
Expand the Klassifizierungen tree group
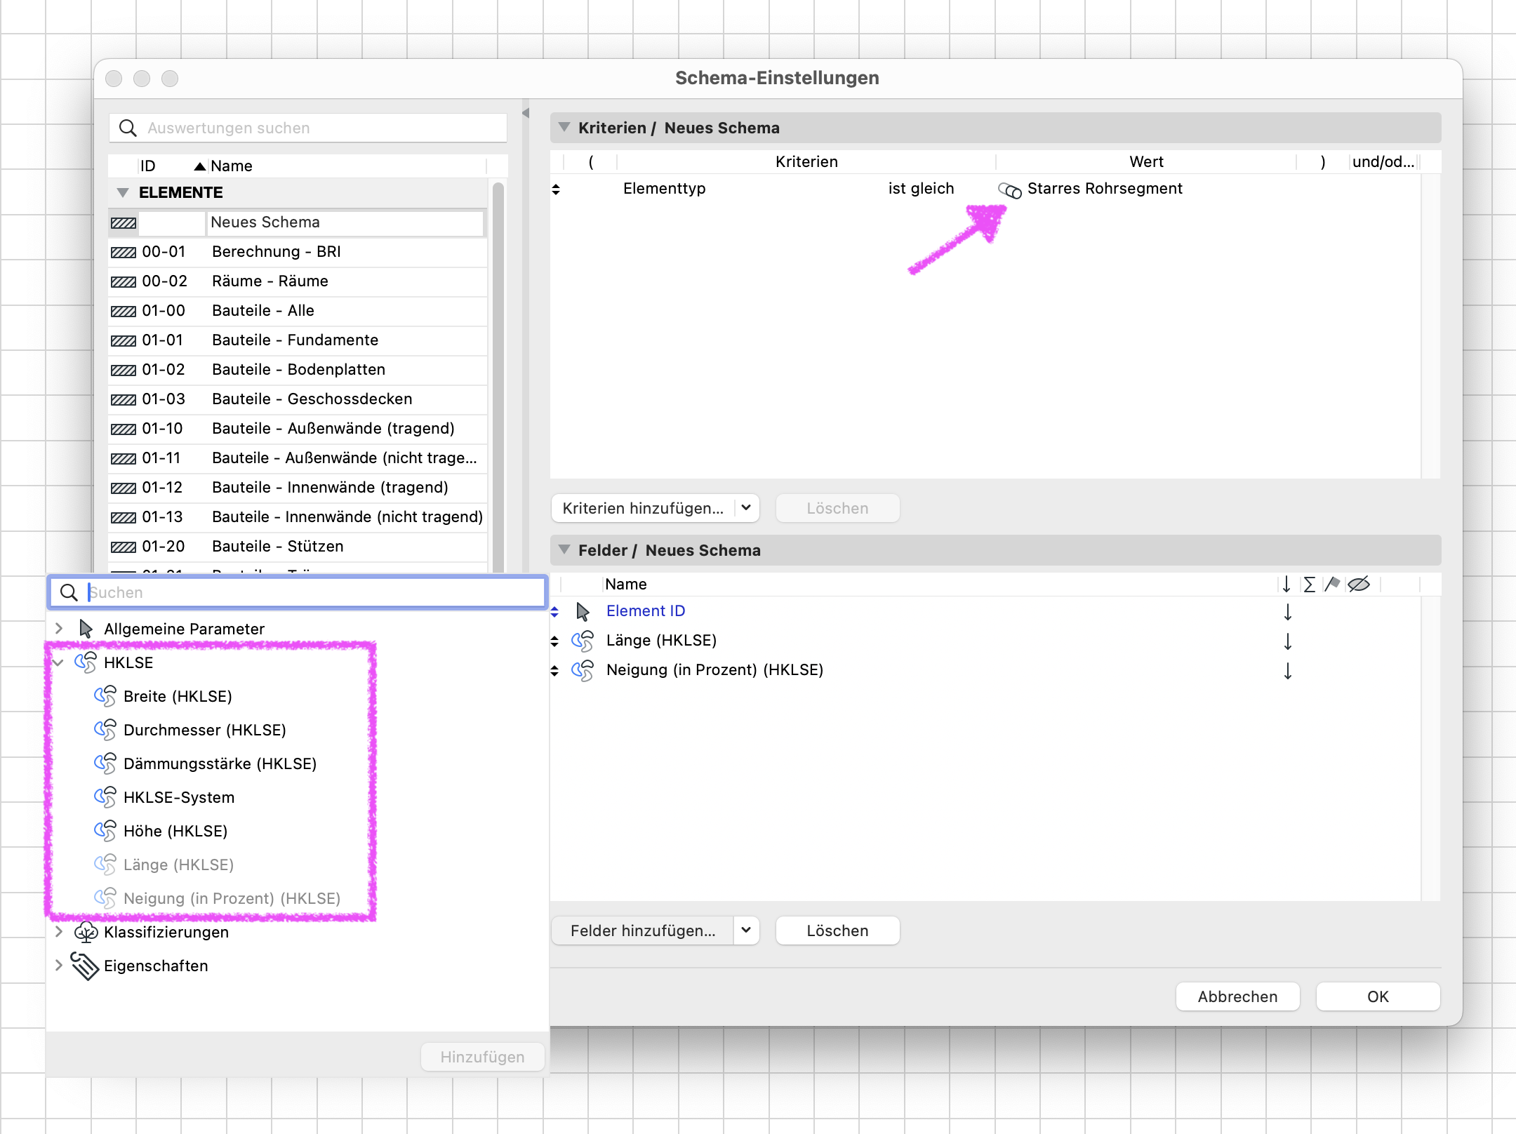[59, 931]
